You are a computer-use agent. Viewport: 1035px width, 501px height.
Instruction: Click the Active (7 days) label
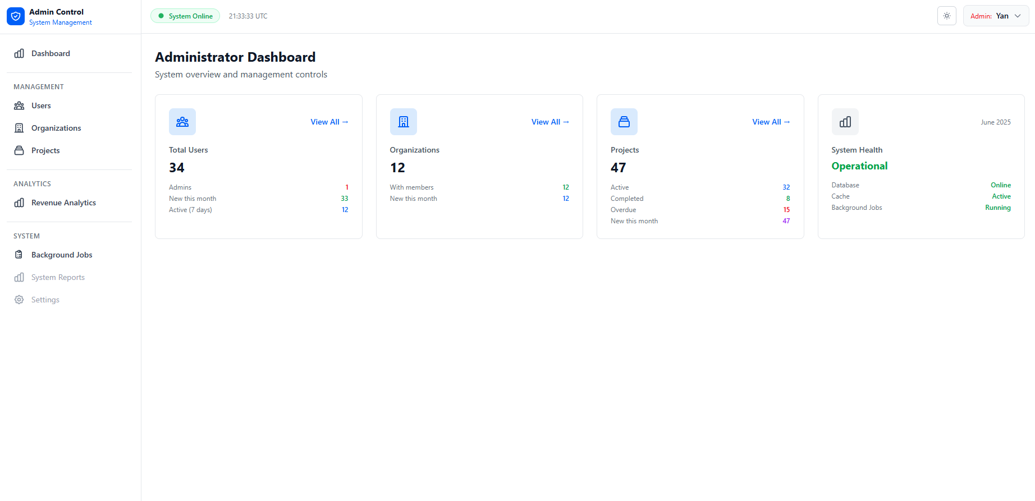click(x=190, y=210)
